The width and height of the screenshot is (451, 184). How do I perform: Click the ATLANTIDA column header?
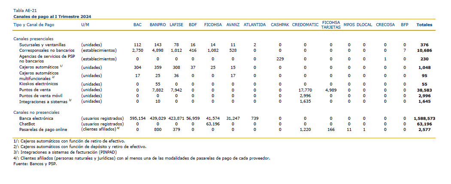point(254,25)
